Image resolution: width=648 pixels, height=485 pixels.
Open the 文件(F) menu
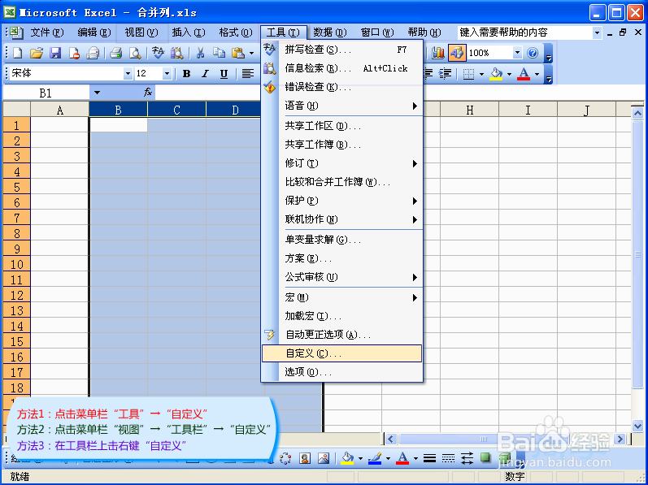[x=47, y=32]
